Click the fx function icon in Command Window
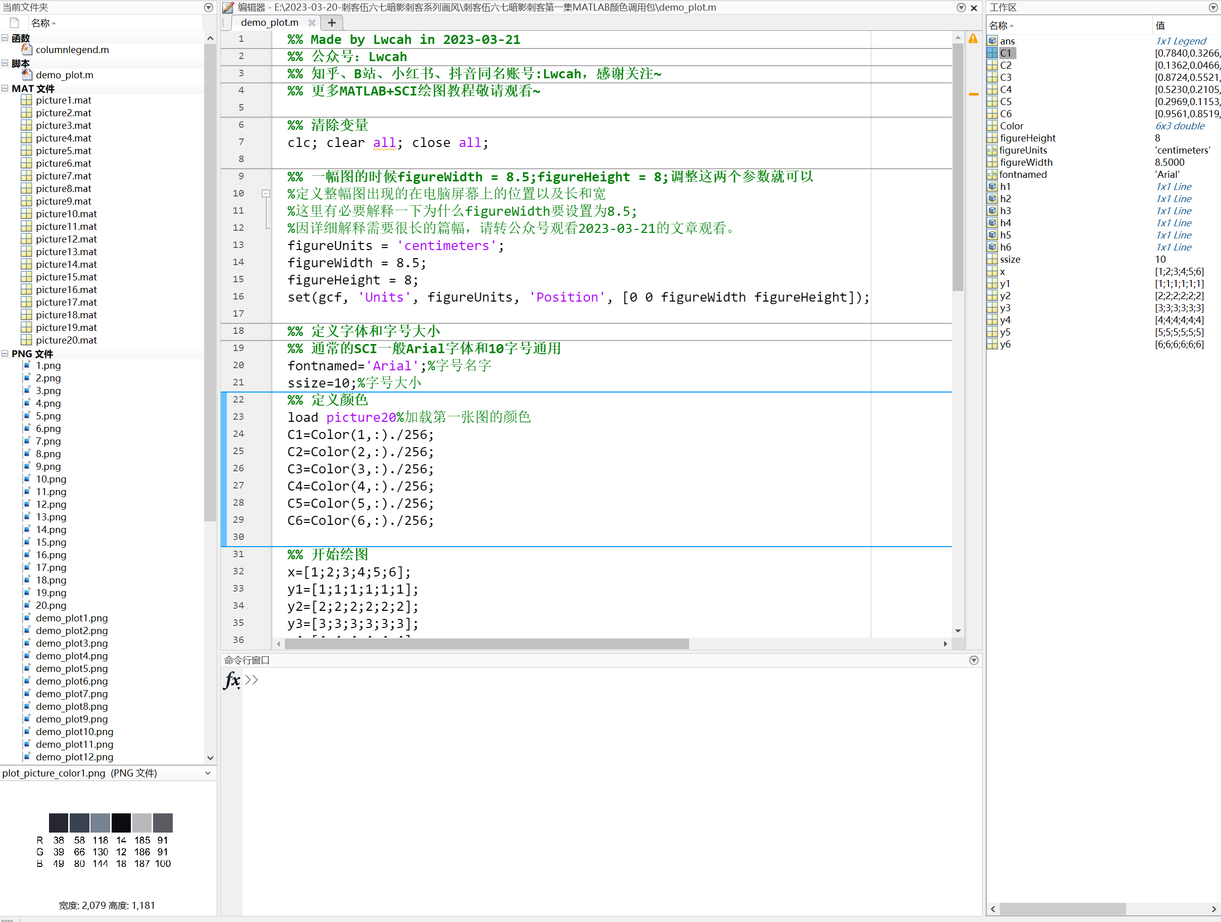 coord(231,682)
